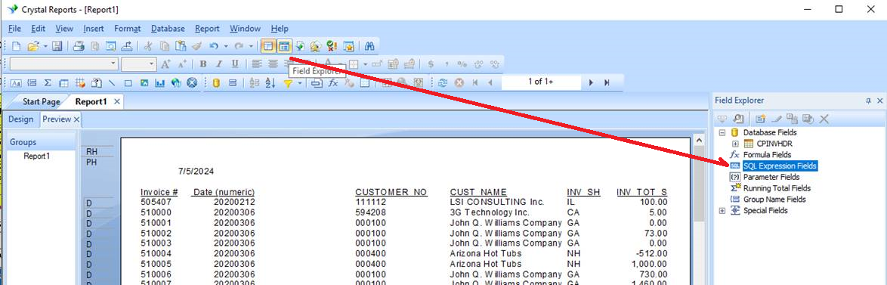Switch to the Start Page tab
Image resolution: width=887 pixels, height=285 pixels.
coord(41,102)
